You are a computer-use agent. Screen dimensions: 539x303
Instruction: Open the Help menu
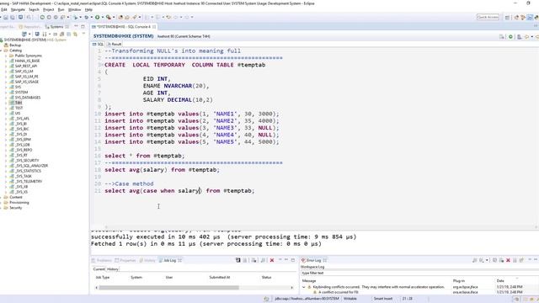88,9
